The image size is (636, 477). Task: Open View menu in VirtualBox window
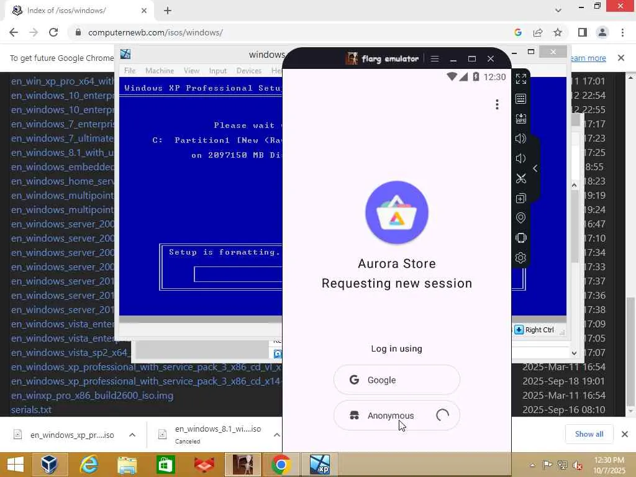coord(191,71)
